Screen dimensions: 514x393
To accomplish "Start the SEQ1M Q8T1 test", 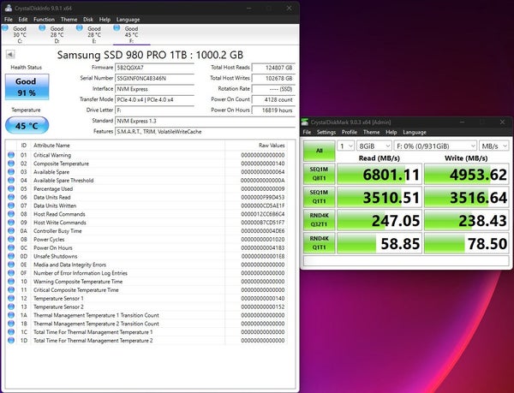I will point(320,174).
